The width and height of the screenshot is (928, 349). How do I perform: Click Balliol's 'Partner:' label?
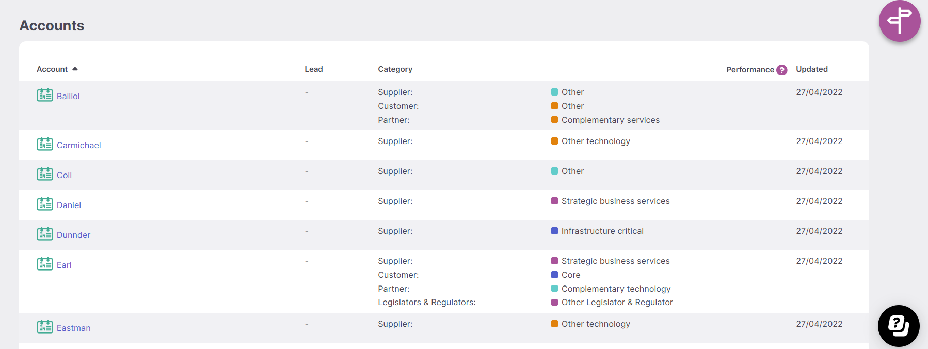394,120
